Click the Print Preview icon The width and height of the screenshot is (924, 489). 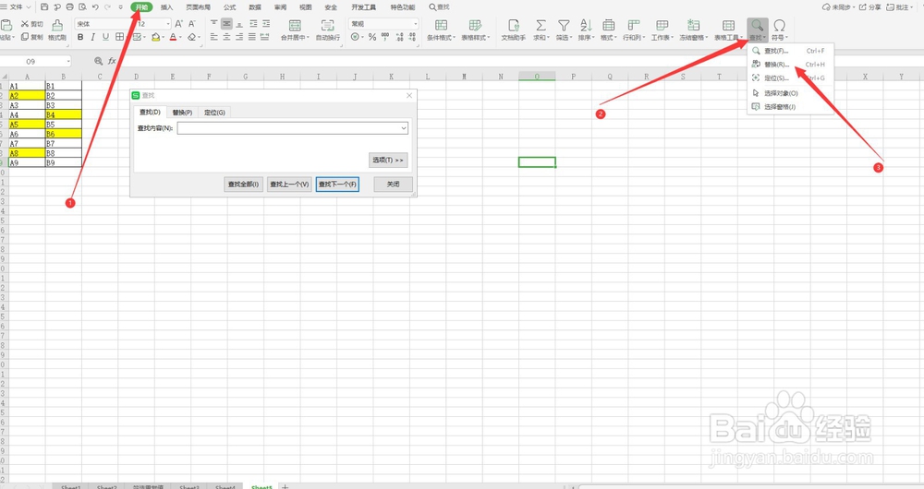82,7
